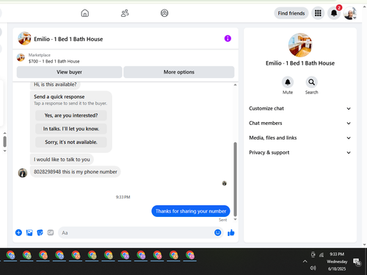367x275 pixels.
Task: Click the buyer's avatar beside the phone number message
Action: 23,173
